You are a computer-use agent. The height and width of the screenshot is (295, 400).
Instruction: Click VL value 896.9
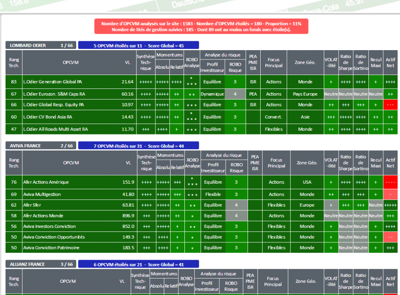[128, 216]
